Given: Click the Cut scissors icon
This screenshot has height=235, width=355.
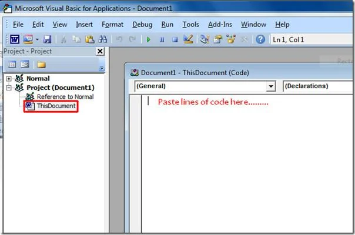Looking at the screenshot, I should pos(63,39).
